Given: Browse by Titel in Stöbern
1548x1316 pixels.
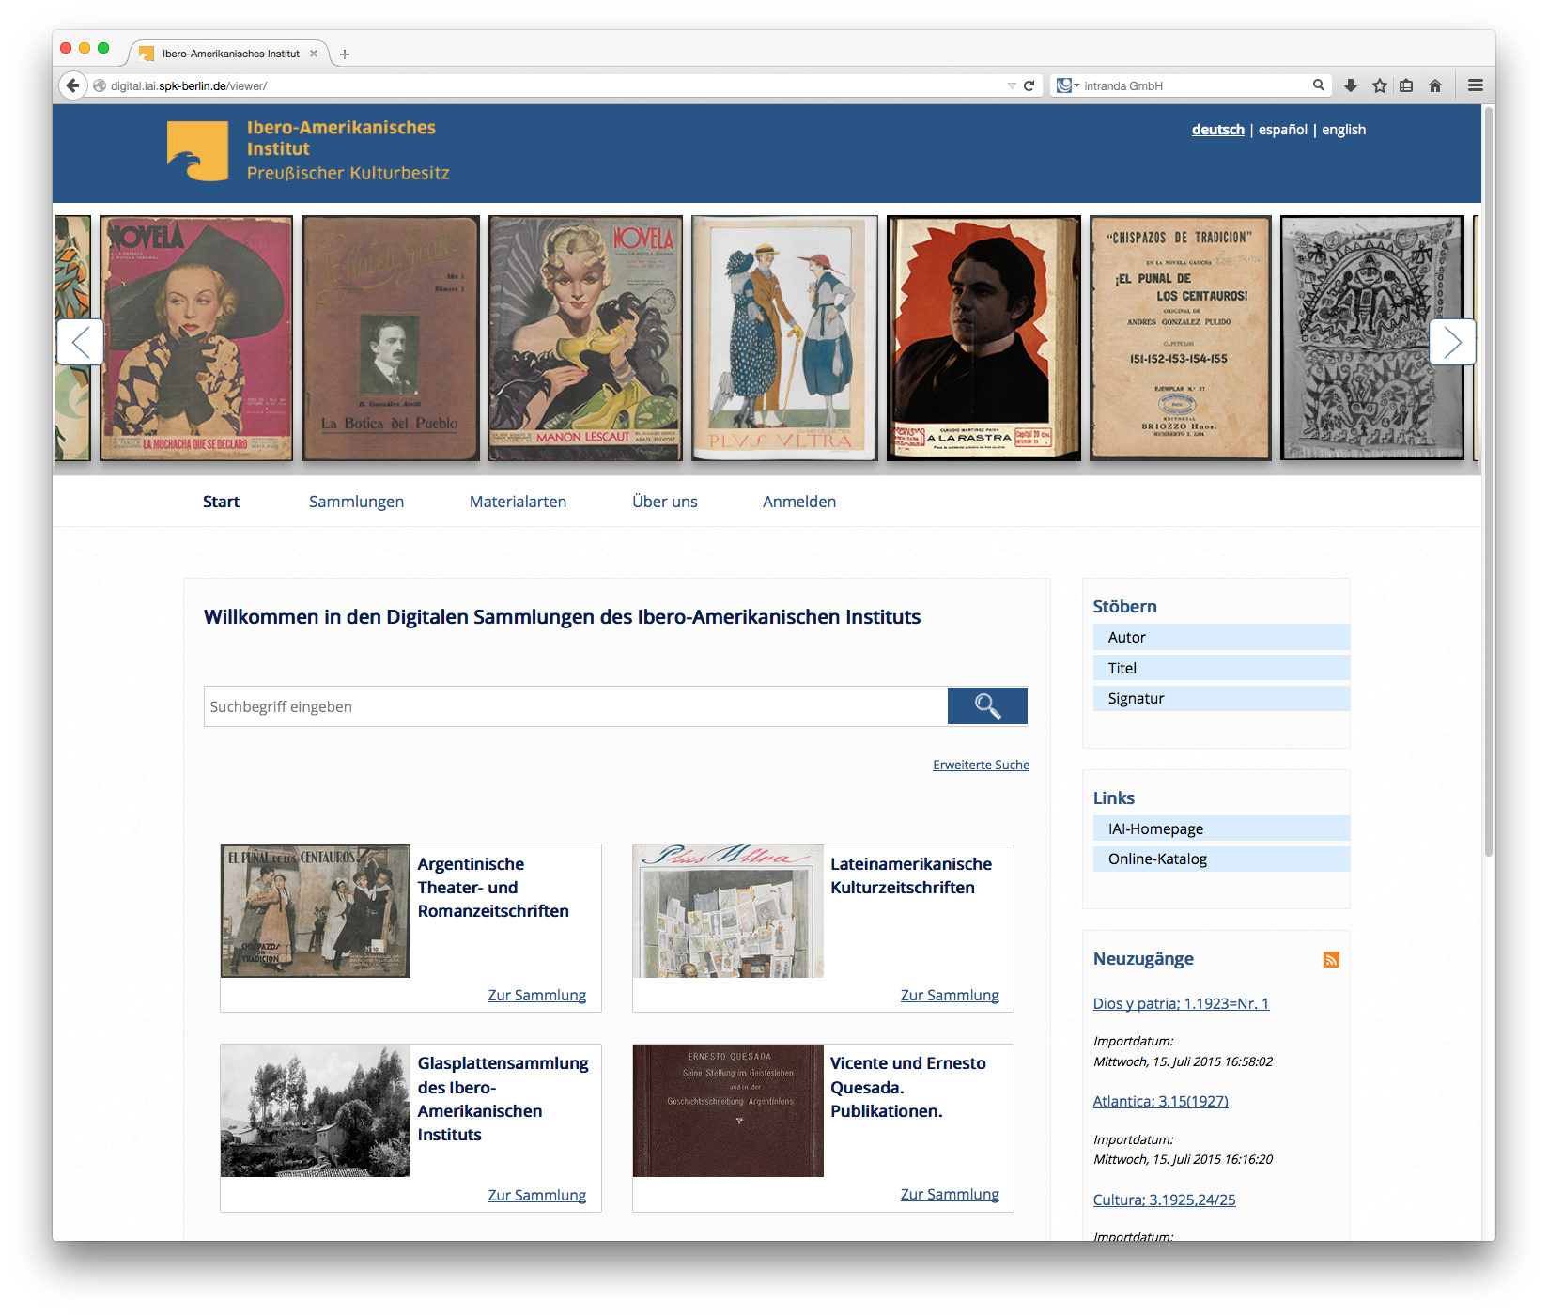Looking at the screenshot, I should pos(1221,668).
